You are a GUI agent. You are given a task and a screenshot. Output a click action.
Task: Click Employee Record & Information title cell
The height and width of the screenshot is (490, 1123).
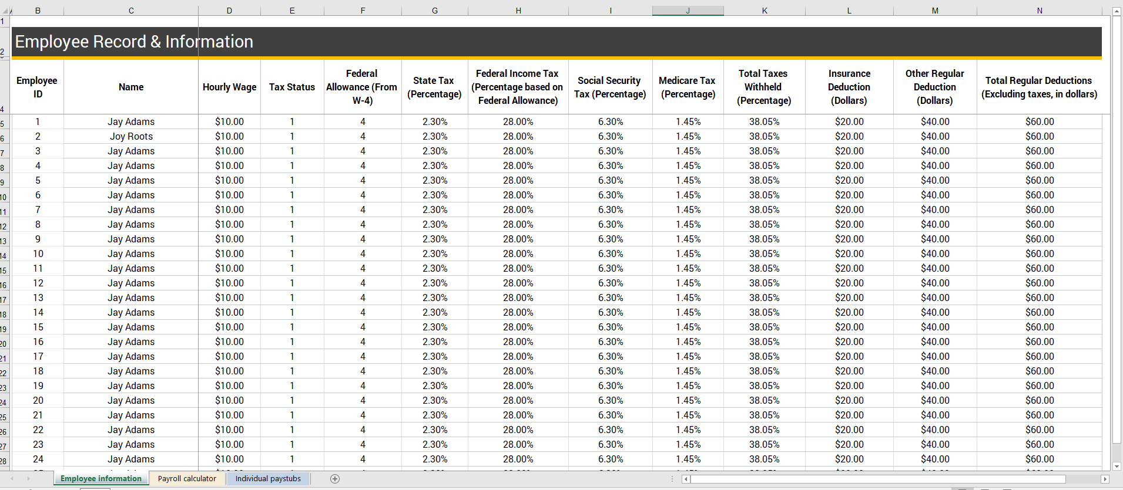tap(134, 42)
